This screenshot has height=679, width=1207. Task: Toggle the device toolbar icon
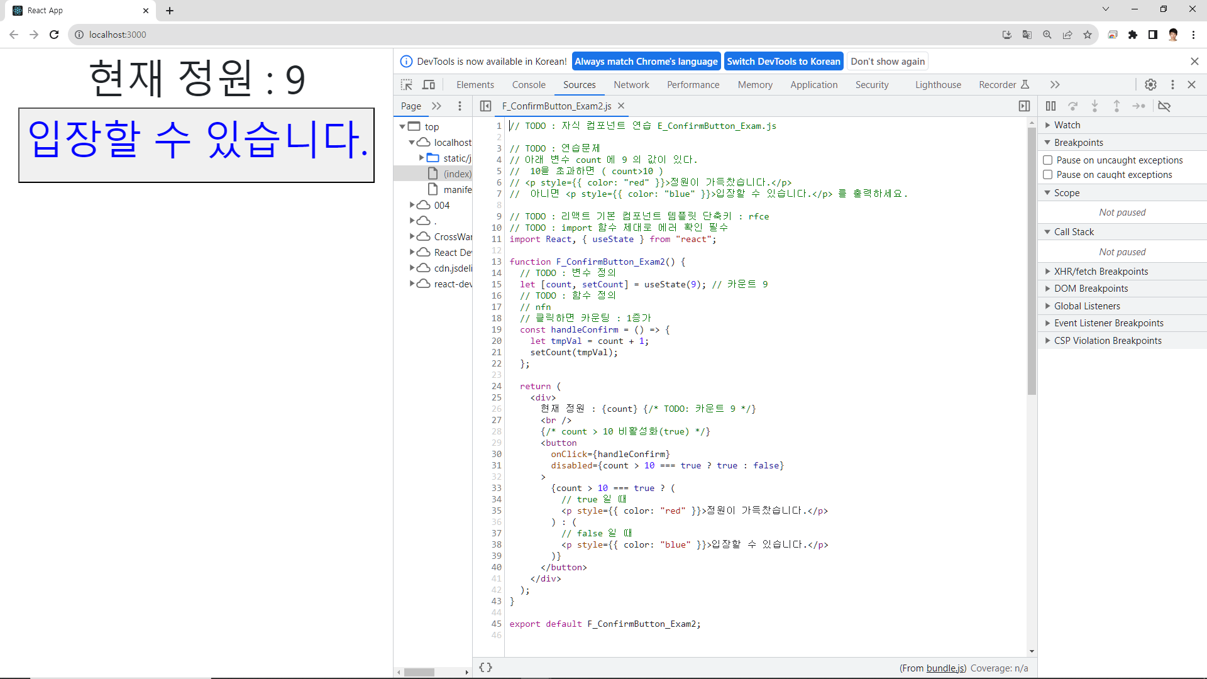[429, 85]
